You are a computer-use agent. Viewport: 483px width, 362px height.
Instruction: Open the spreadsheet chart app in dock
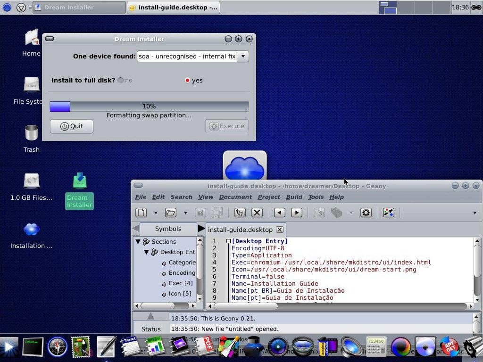pos(155,347)
